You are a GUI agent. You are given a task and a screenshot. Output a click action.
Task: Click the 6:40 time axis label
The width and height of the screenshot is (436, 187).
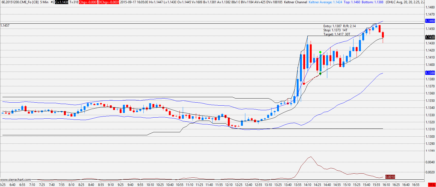[x=12, y=185]
